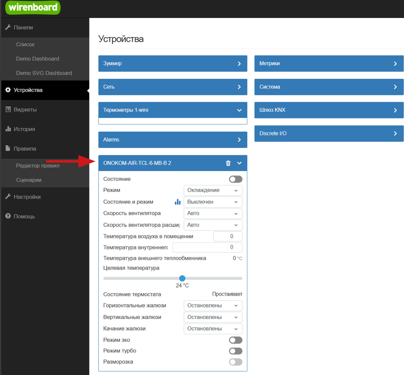The height and width of the screenshot is (375, 404).
Task: Click the История bar chart icon
Action: pos(8,129)
